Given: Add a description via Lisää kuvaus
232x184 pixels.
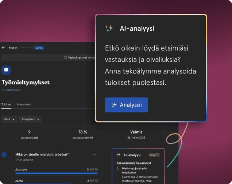Looking at the screenshot, I should point(11,90).
